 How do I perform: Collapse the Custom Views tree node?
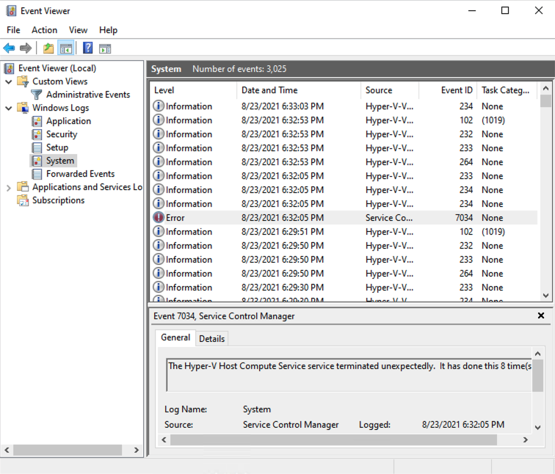coord(9,81)
